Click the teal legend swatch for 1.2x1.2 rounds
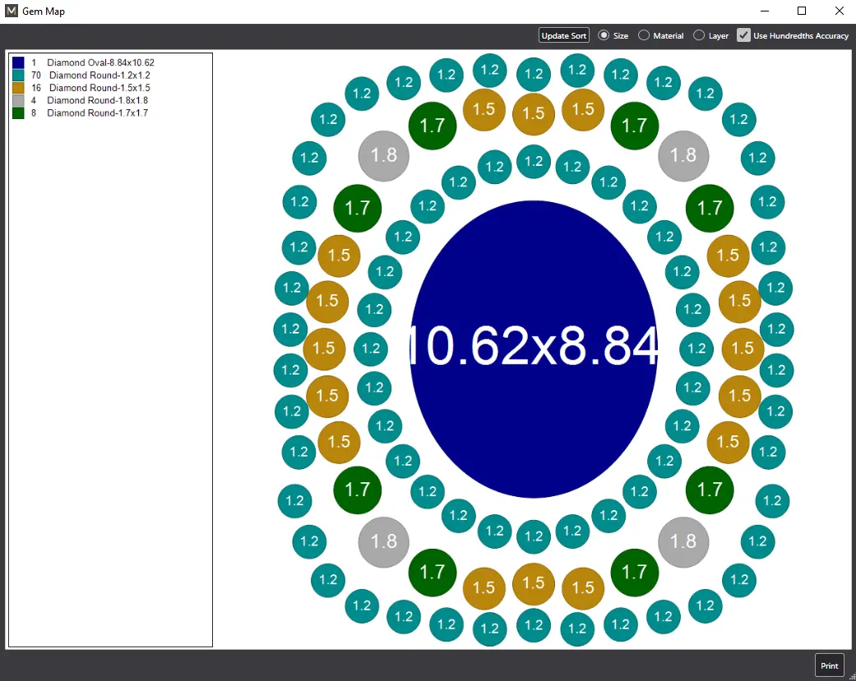 18,75
